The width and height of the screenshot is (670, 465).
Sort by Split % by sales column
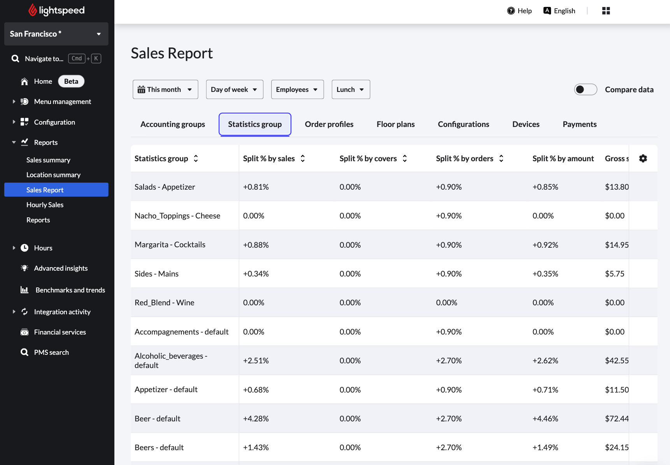pos(303,159)
